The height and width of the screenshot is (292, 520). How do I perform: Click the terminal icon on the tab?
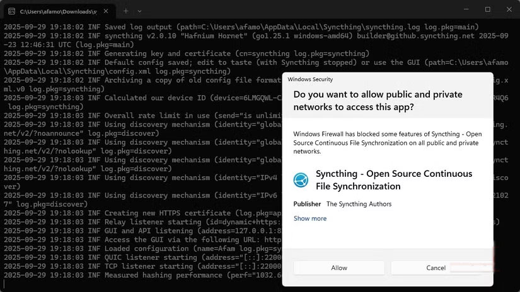point(12,11)
